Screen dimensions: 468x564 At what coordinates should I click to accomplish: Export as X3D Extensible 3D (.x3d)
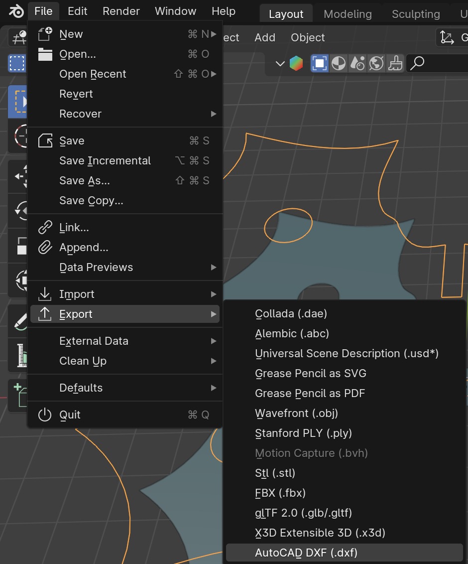345,533
